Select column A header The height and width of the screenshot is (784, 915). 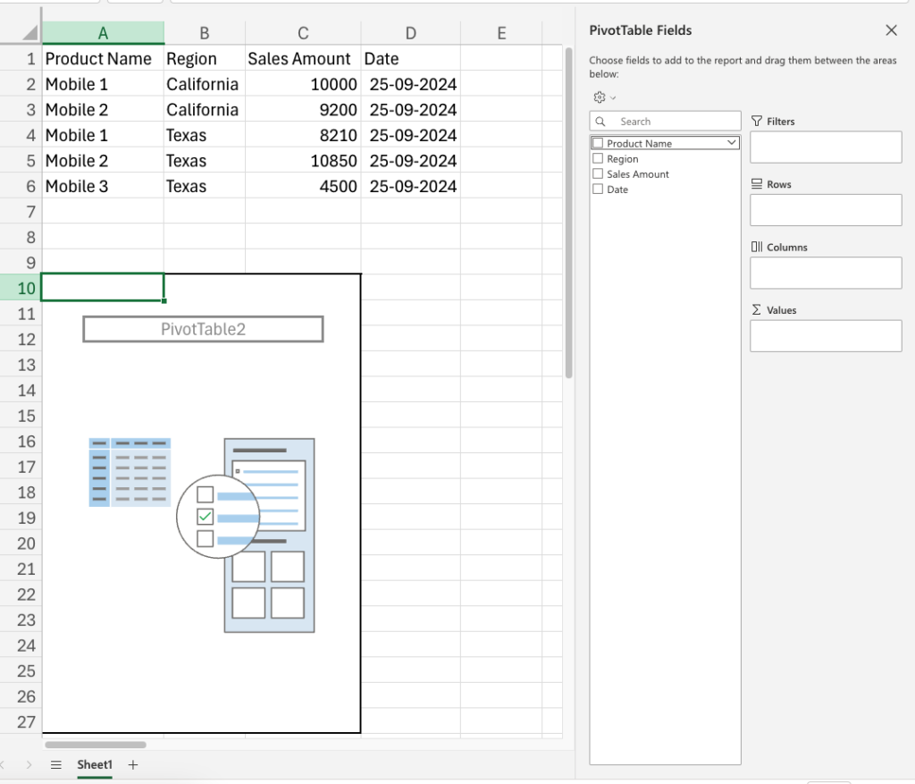coord(103,31)
